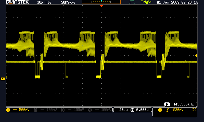Toggle channel 3 indicator on
Viewport: 204px width, 122px height.
pyautogui.click(x=62, y=110)
